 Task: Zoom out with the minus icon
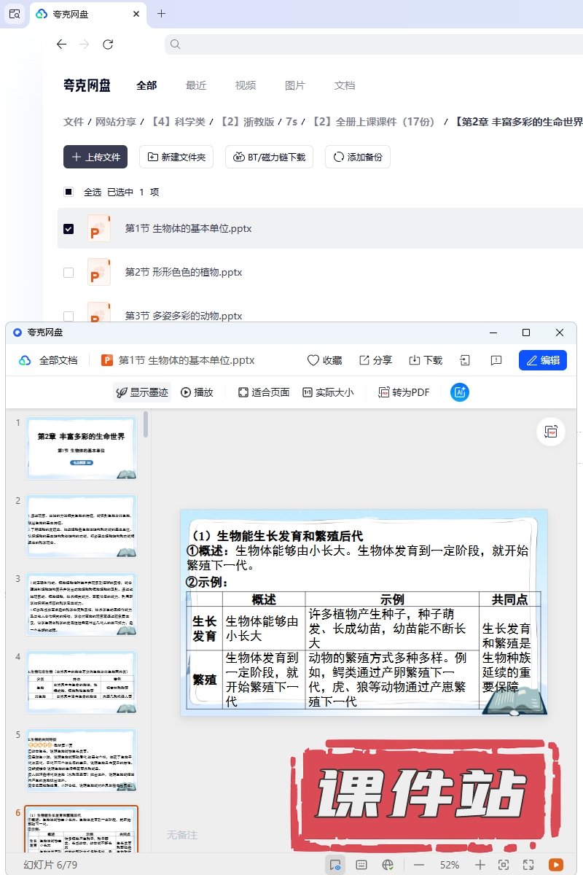[419, 864]
